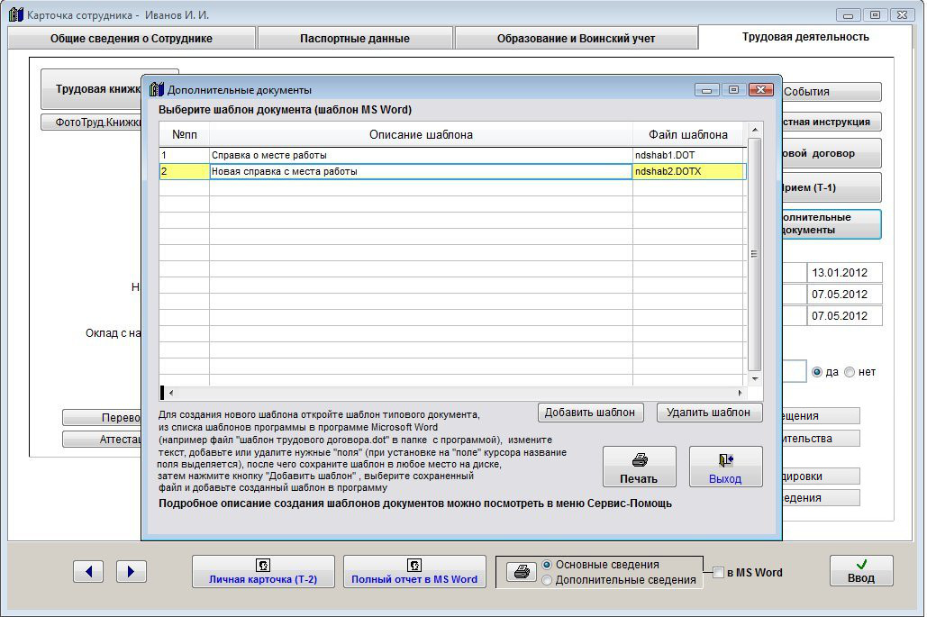927x617 pixels.
Task: Open Личная карточка (Т-2) report
Action: [263, 571]
